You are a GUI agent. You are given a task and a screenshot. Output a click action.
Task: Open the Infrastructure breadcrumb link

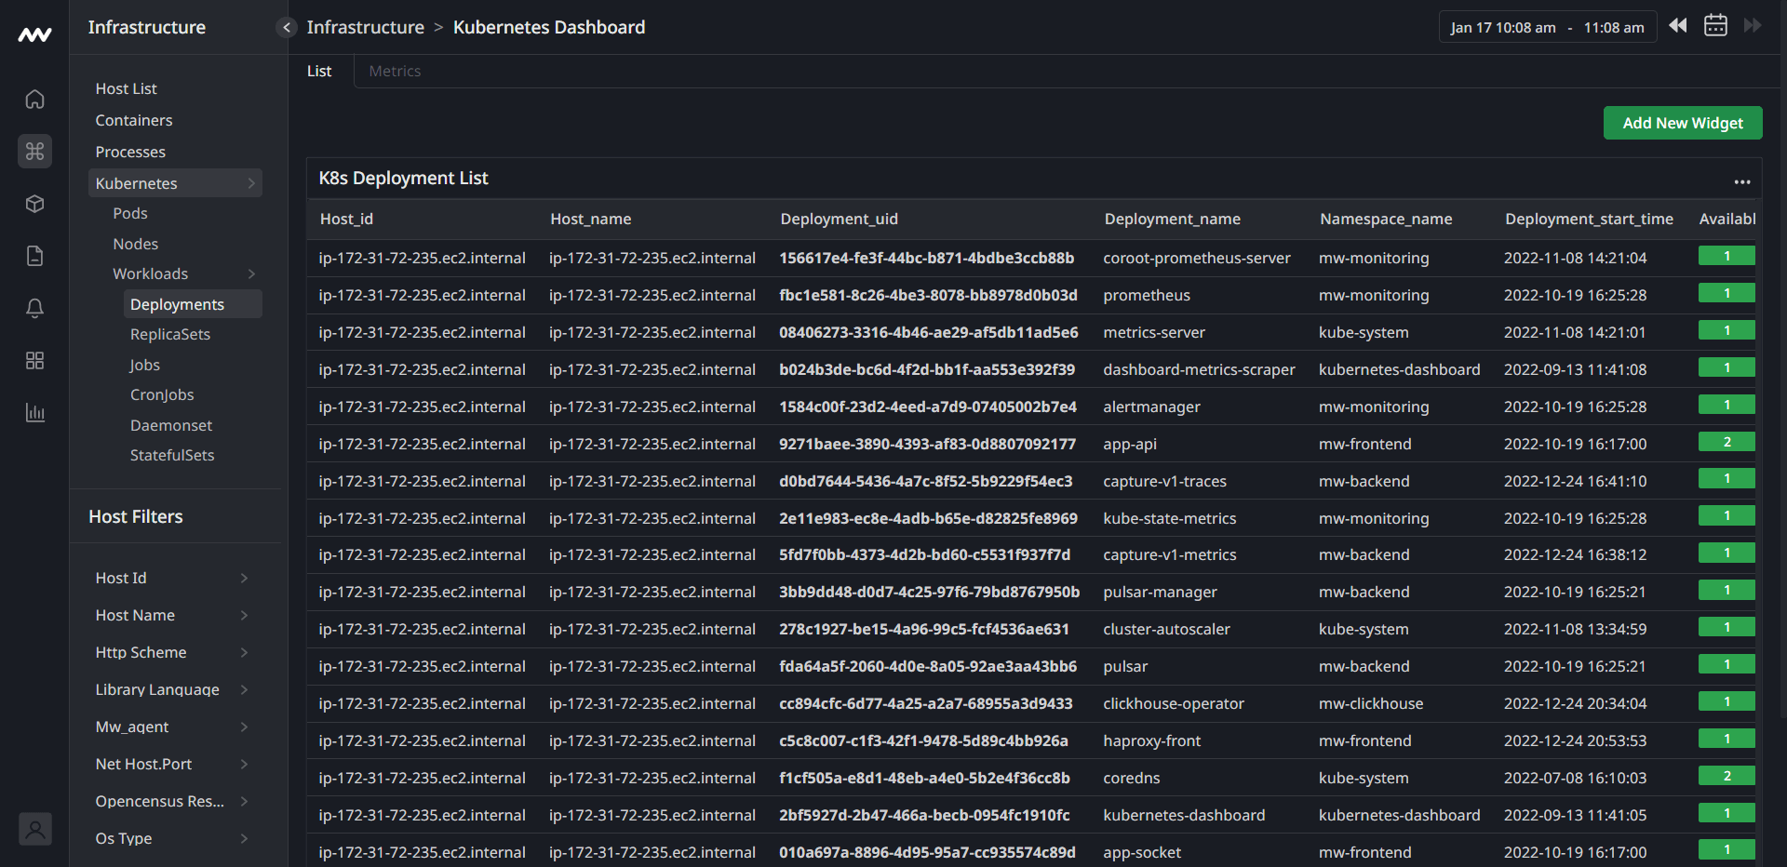[366, 27]
